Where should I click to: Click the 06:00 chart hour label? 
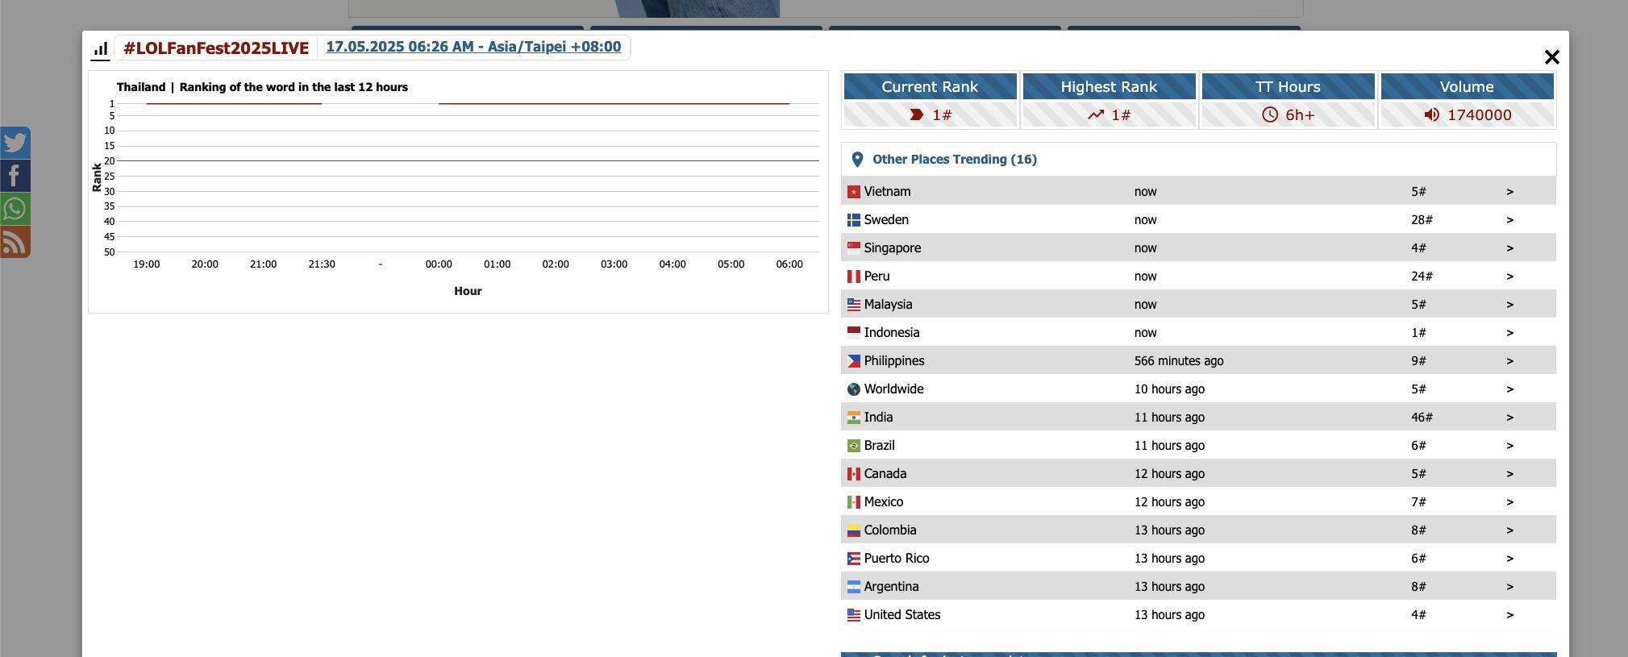point(789,264)
